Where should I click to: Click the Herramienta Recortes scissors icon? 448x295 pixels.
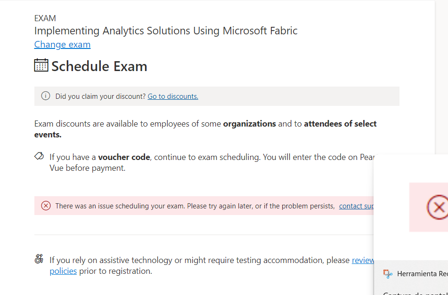pyautogui.click(x=388, y=273)
